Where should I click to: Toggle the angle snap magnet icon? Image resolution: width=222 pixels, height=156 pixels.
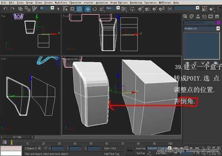coord(148,9)
